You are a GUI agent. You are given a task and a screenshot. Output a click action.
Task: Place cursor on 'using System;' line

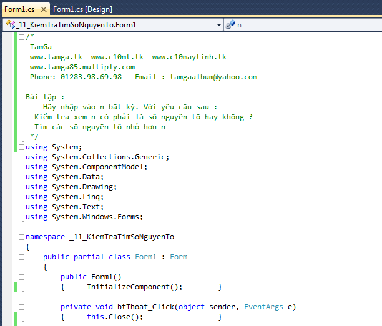54,147
